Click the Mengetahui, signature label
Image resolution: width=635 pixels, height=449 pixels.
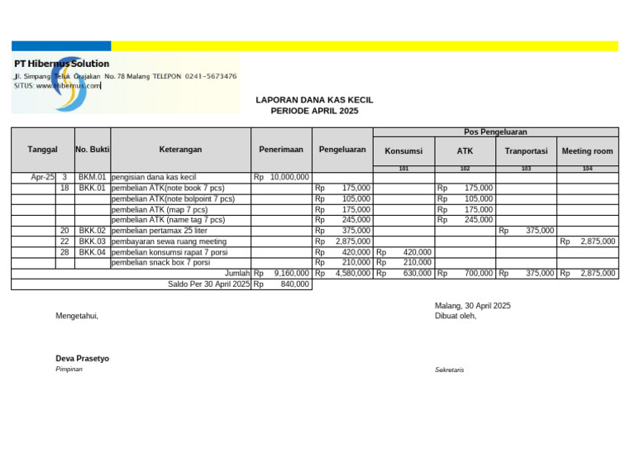(77, 316)
